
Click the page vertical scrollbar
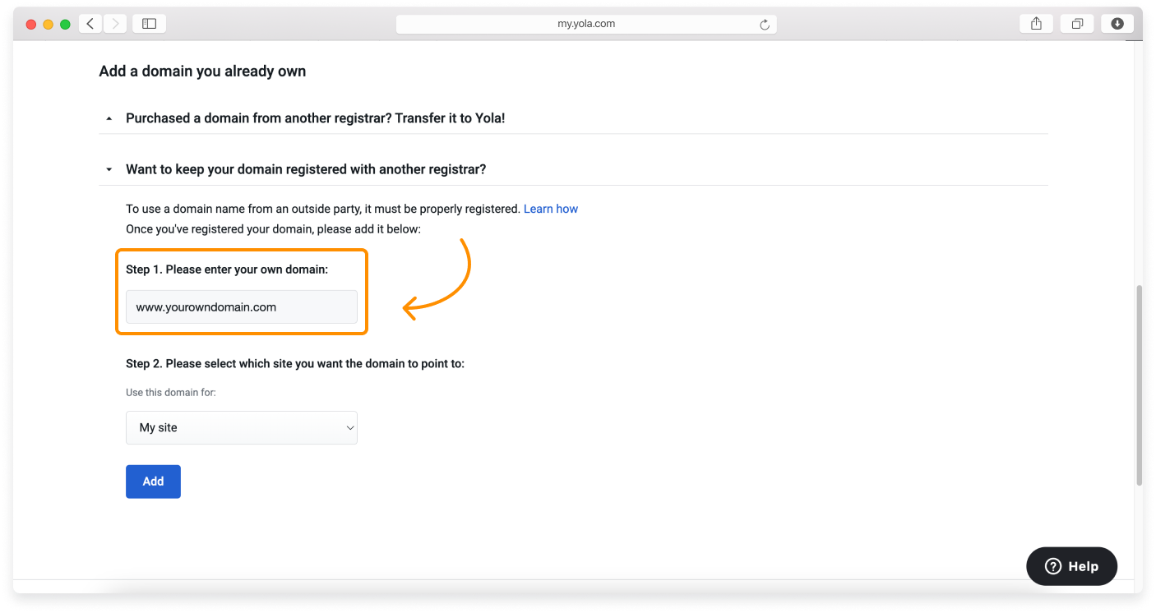1138,386
